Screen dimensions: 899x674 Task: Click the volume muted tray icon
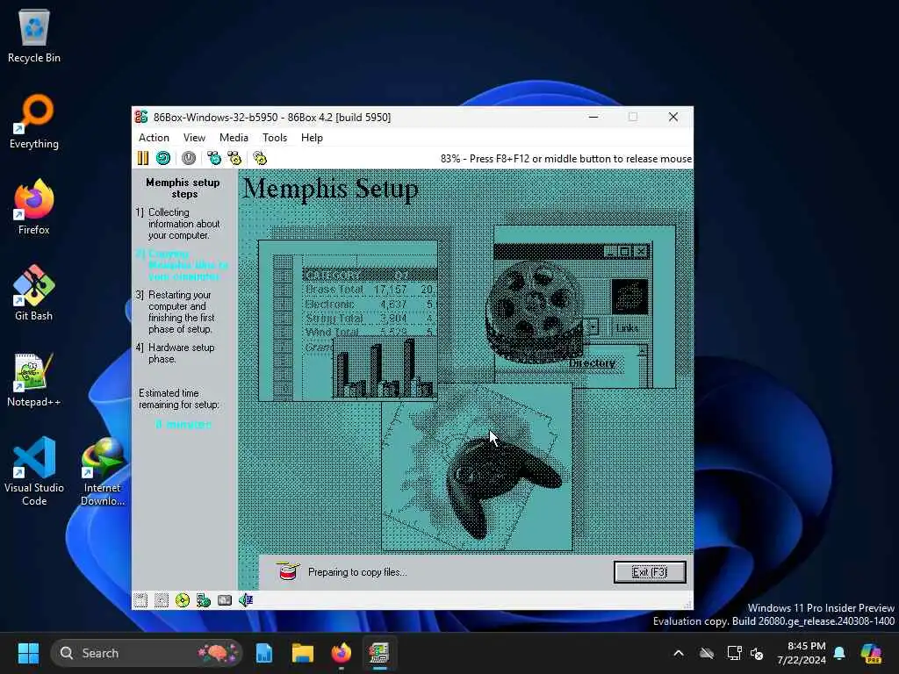757,653
